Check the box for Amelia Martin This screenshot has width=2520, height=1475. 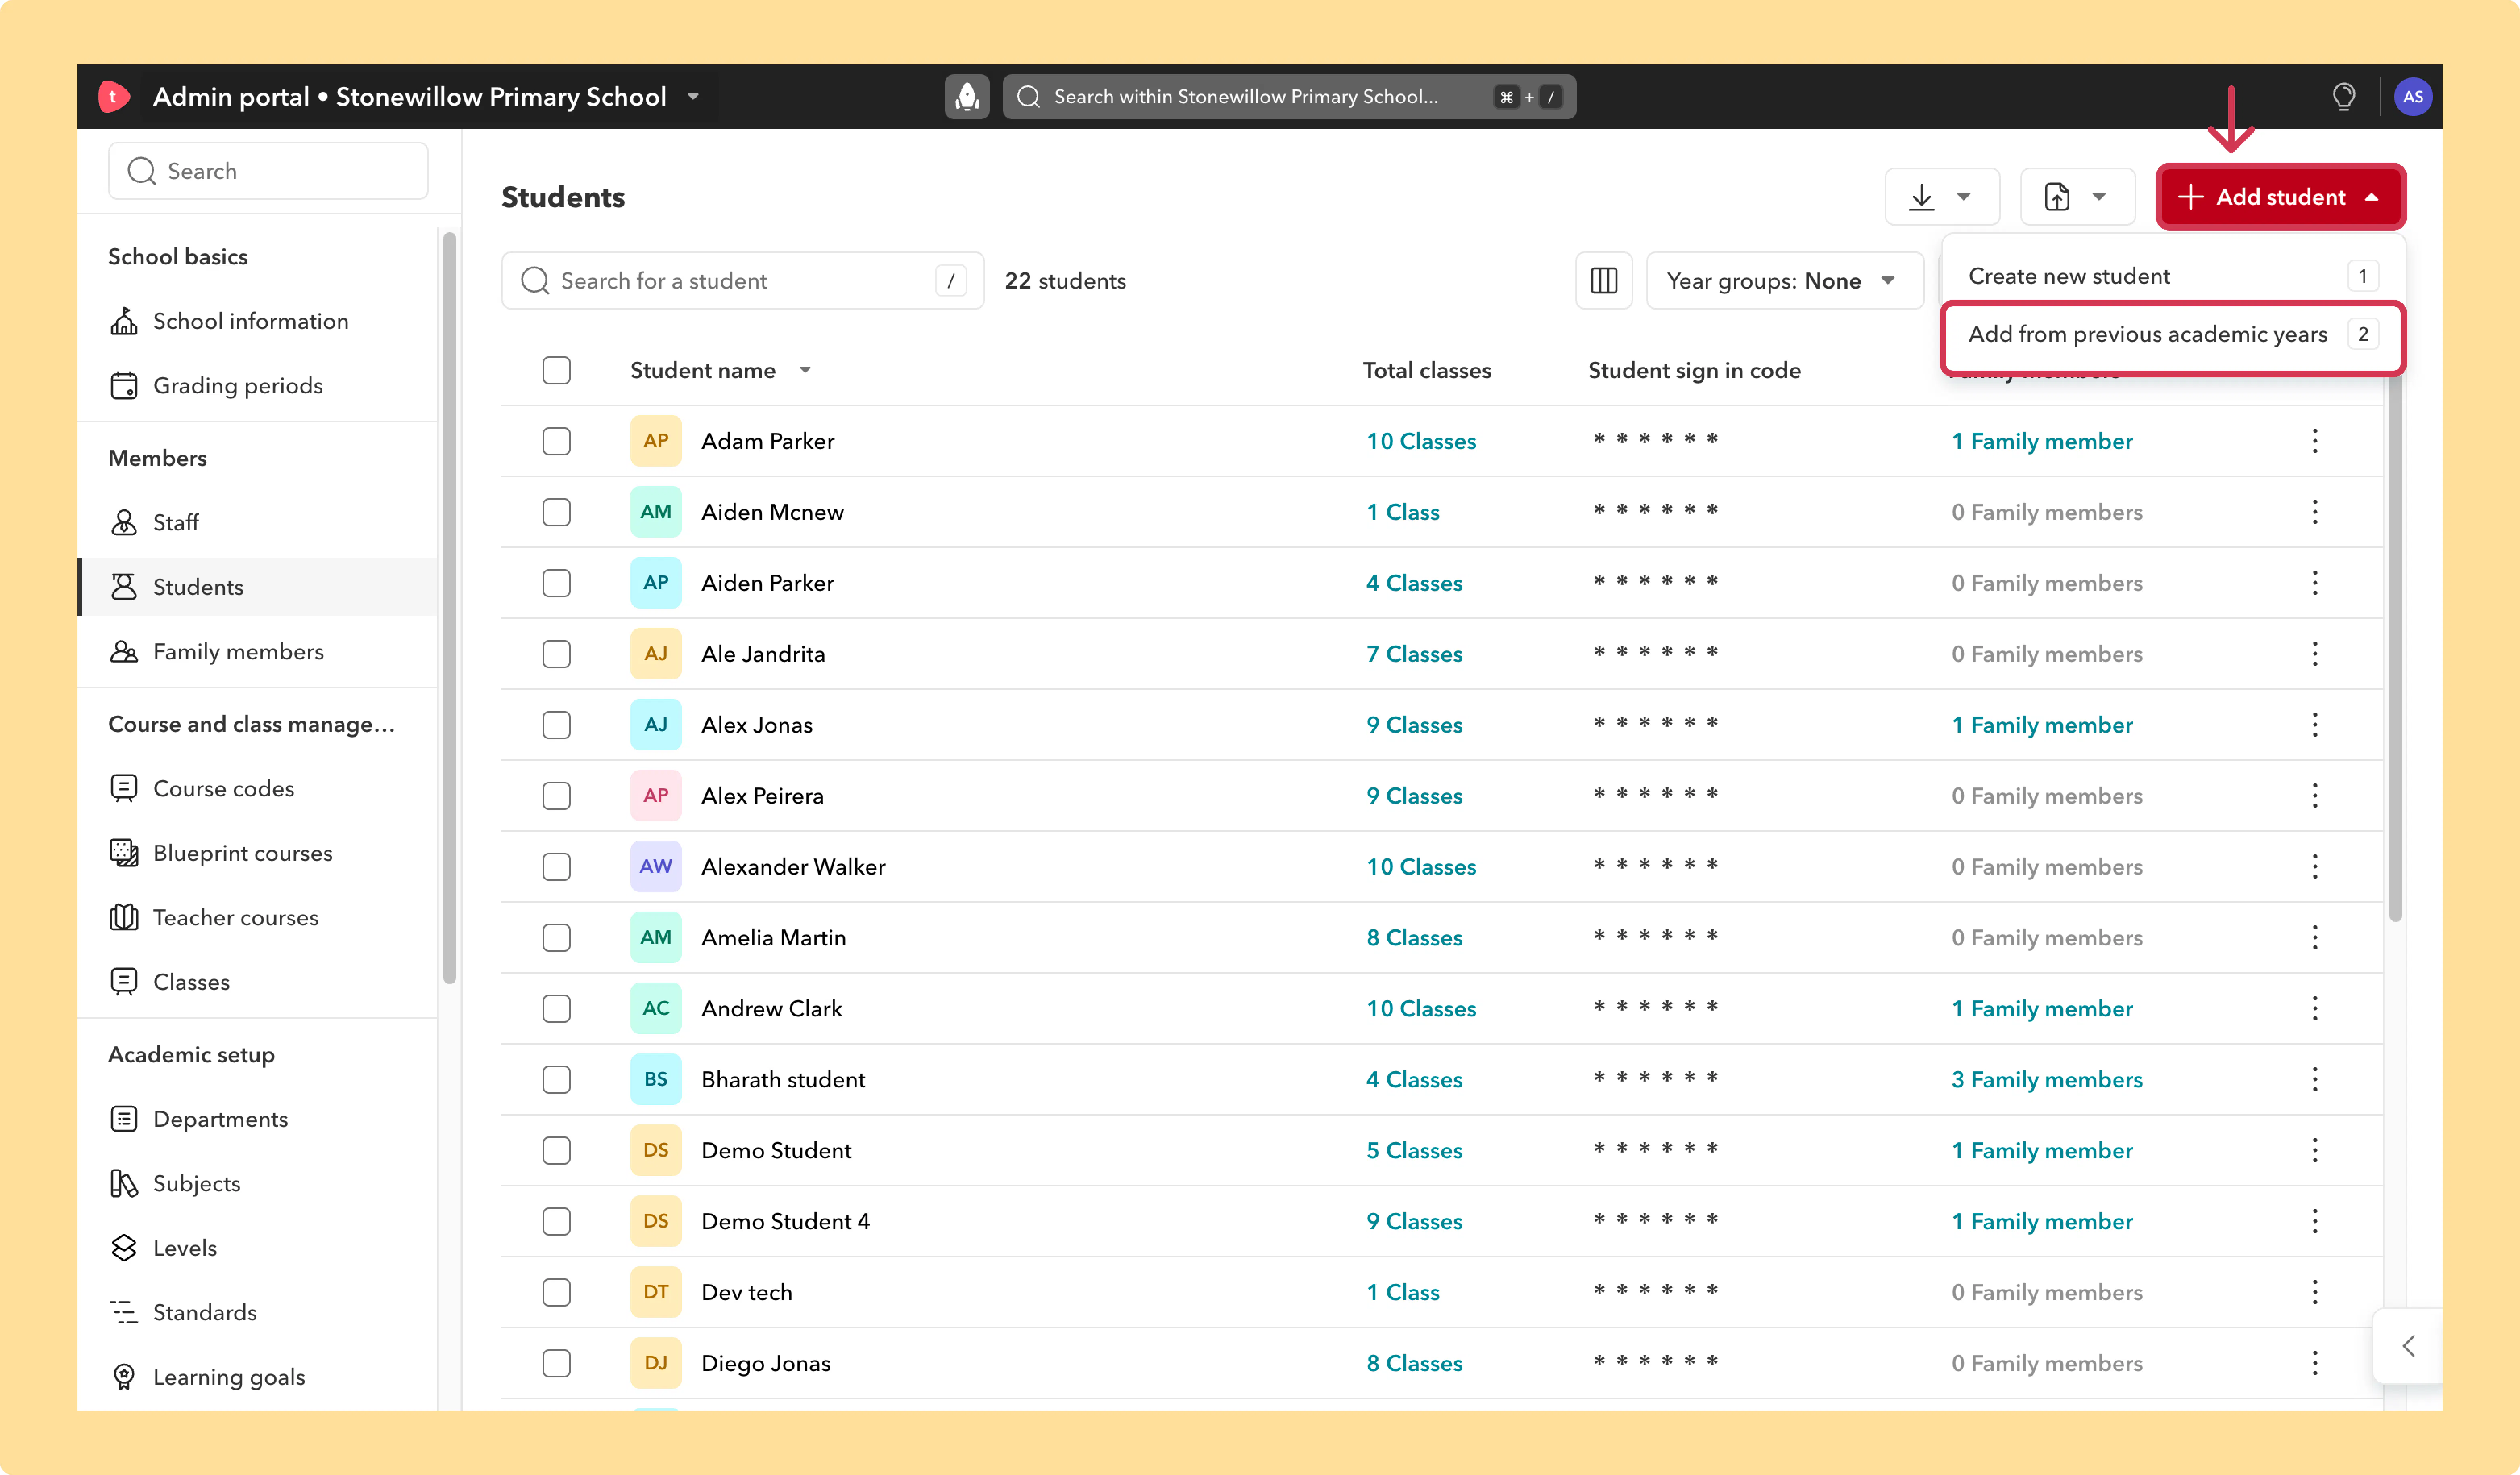pos(557,938)
